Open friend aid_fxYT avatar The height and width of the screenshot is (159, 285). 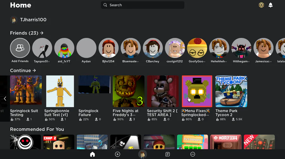click(64, 48)
